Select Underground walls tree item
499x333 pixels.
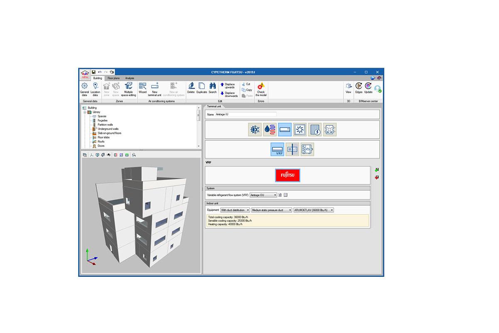(x=108, y=129)
